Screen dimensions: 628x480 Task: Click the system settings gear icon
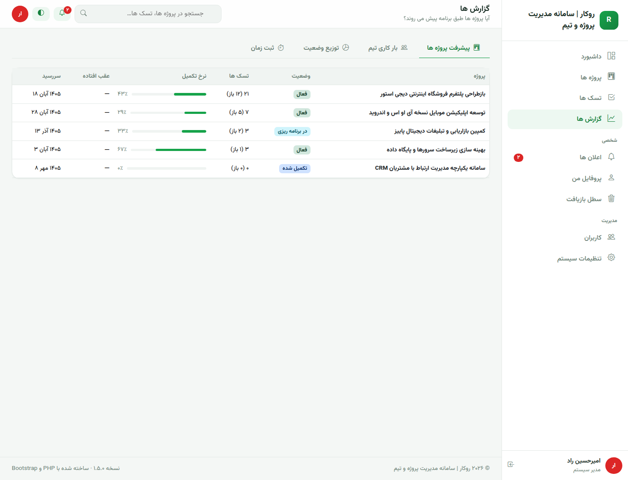611,257
